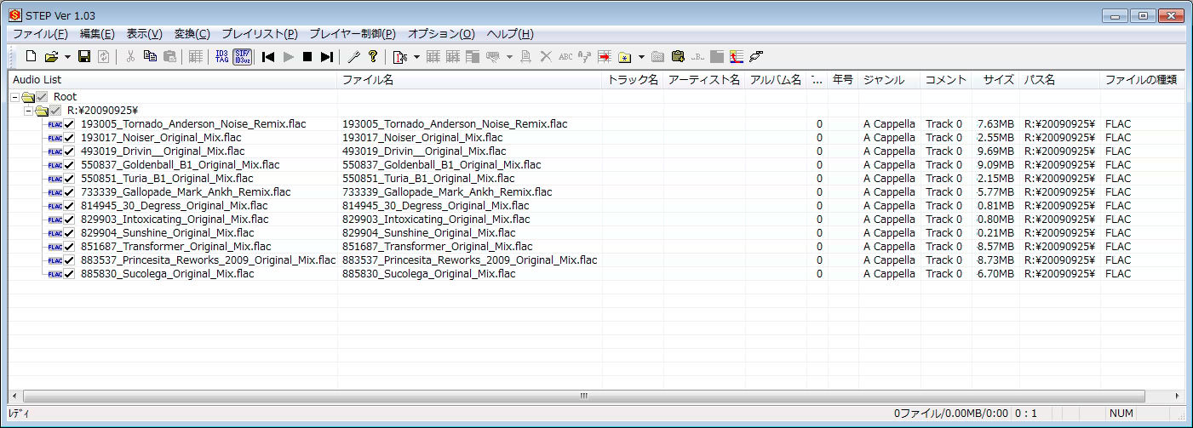Image resolution: width=1193 pixels, height=428 pixels.
Task: Click file name cell 829903_Intoxicating_Original_Mix.flac
Action: [x=436, y=220]
